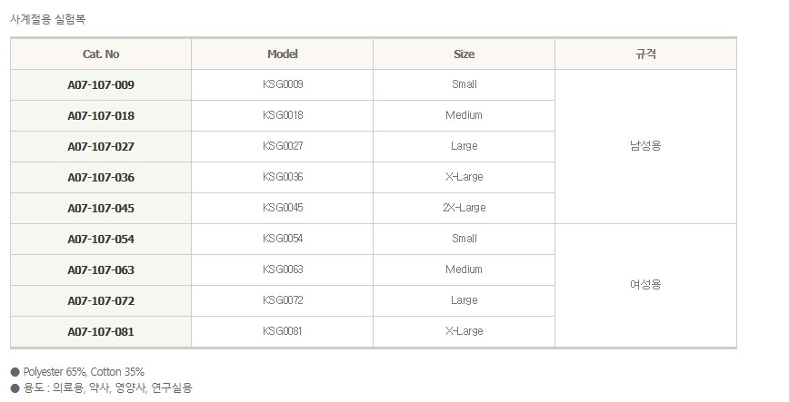Click the Model column header
This screenshot has height=402, width=789.
283,54
